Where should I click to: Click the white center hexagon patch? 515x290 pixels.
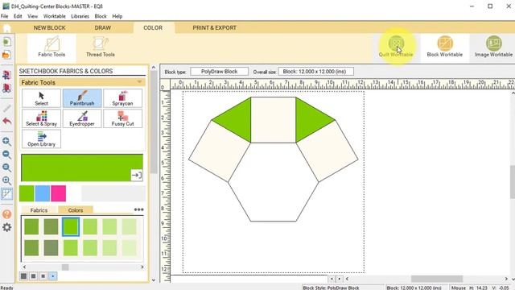coord(274,182)
